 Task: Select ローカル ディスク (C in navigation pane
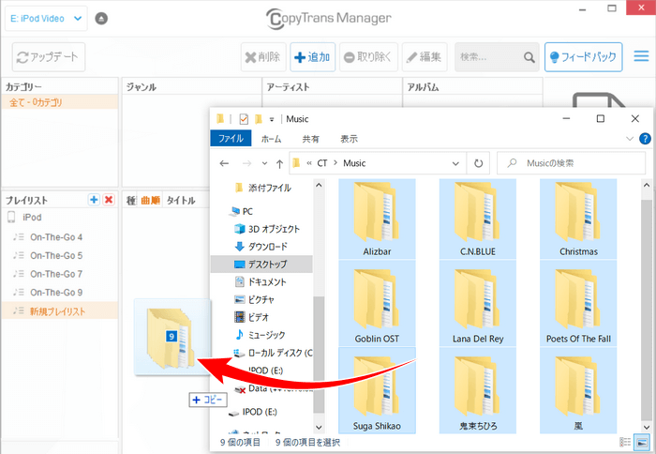[x=273, y=353]
